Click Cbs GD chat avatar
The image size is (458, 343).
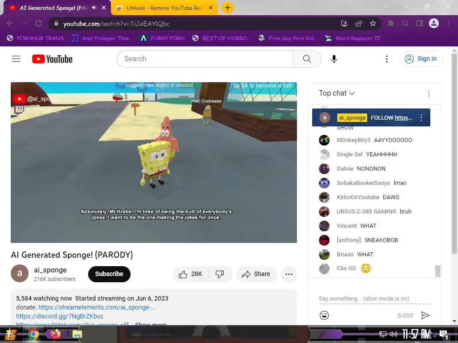pyautogui.click(x=324, y=268)
